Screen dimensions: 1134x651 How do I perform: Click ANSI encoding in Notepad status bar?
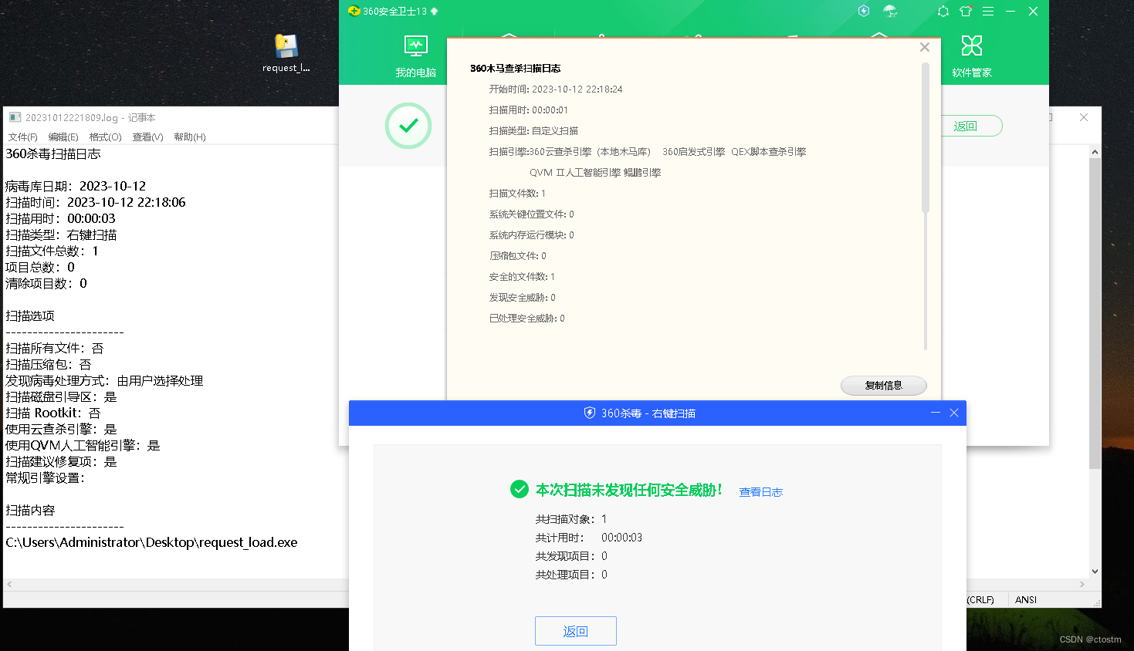[1026, 599]
